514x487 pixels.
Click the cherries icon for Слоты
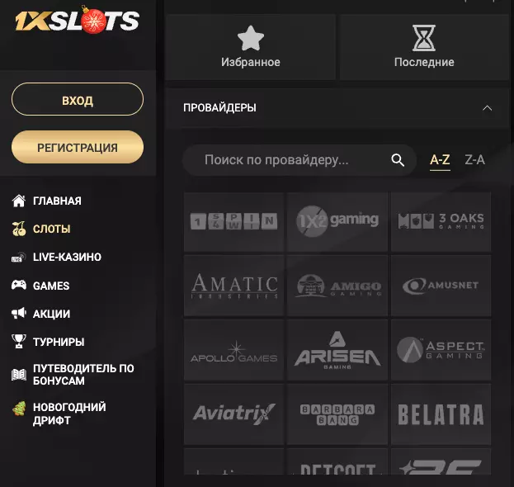point(19,229)
